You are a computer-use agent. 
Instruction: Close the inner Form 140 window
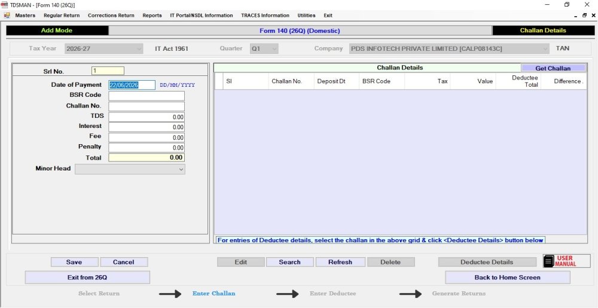coord(593,16)
